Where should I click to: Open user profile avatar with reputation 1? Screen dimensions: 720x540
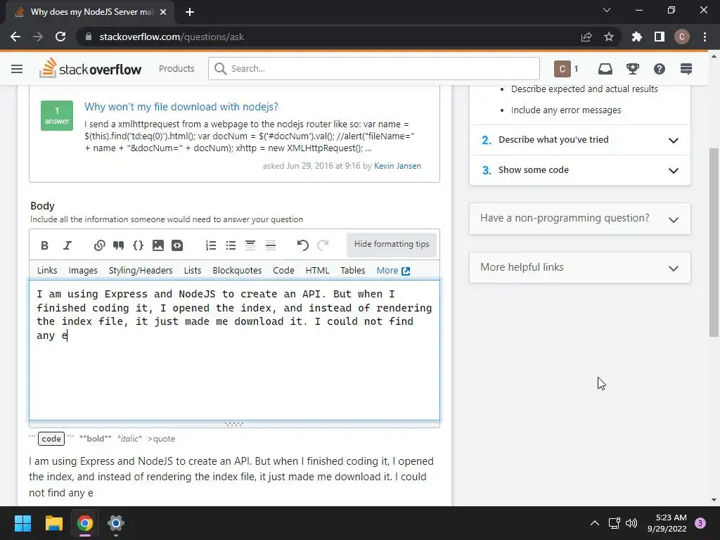(x=567, y=69)
